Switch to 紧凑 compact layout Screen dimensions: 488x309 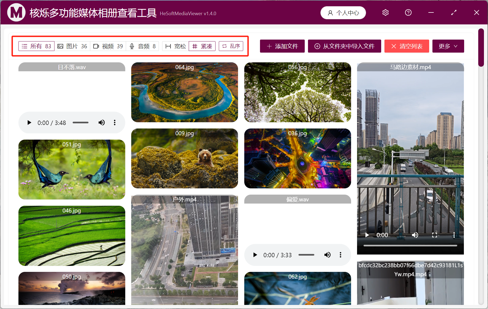pyautogui.click(x=202, y=46)
